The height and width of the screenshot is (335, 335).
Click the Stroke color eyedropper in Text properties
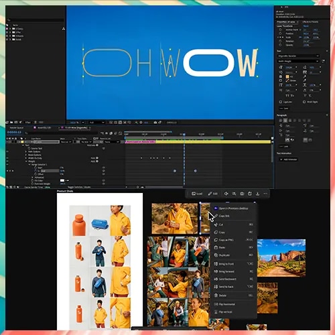(305, 80)
